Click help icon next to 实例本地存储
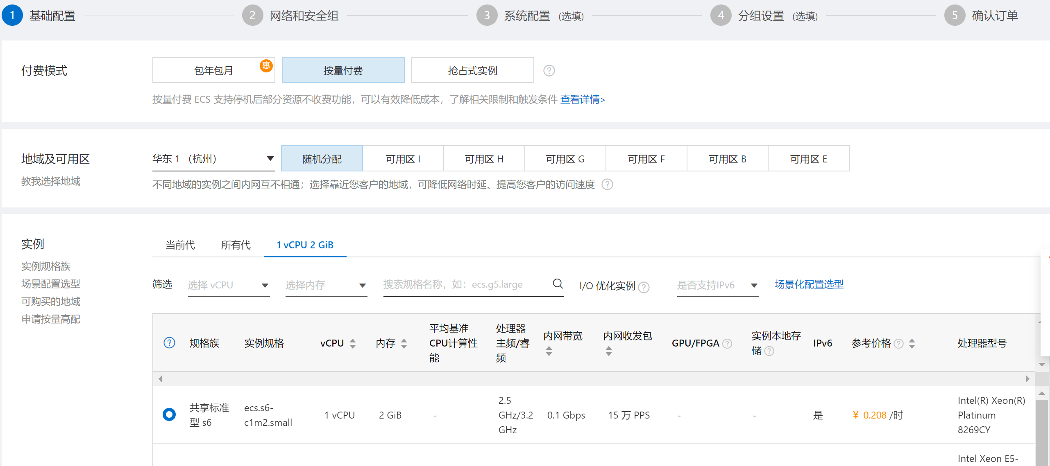Viewport: 1050px width, 466px height. point(769,351)
